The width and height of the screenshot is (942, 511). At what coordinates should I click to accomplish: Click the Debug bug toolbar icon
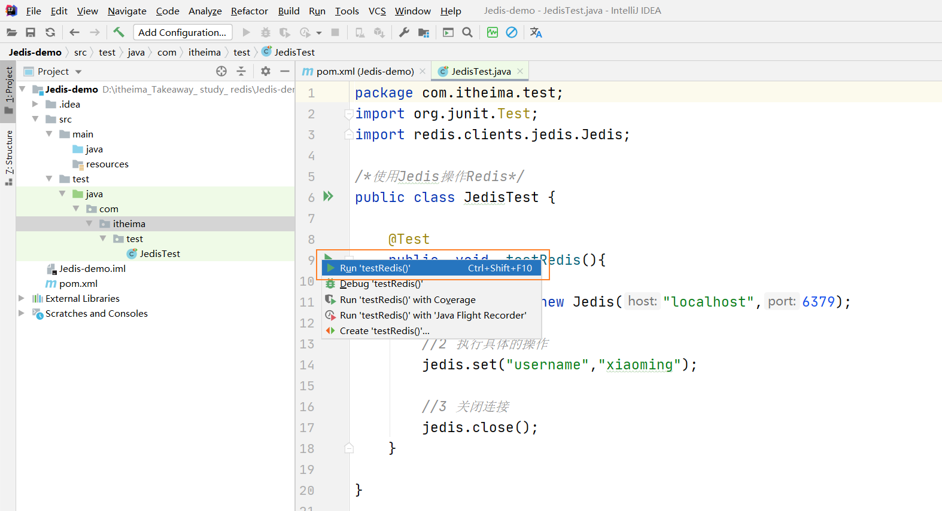click(x=266, y=32)
